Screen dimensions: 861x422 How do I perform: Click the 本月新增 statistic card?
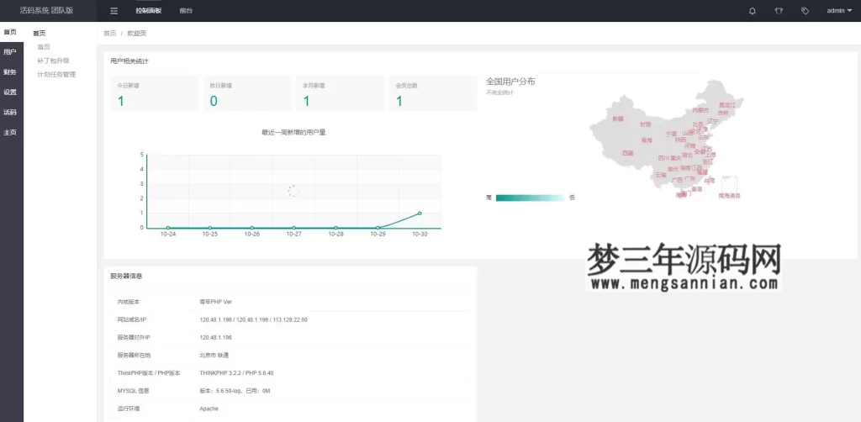[x=340, y=93]
